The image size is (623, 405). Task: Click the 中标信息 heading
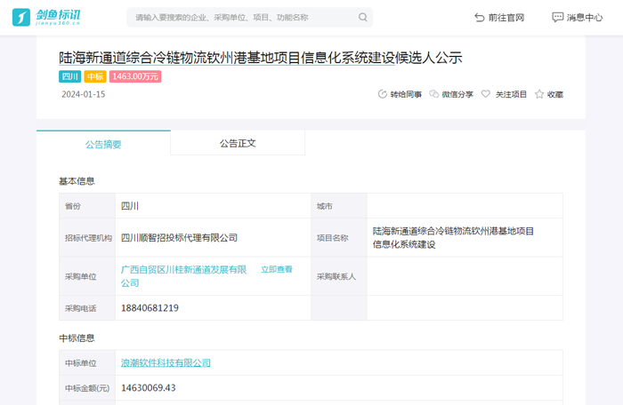[77, 338]
